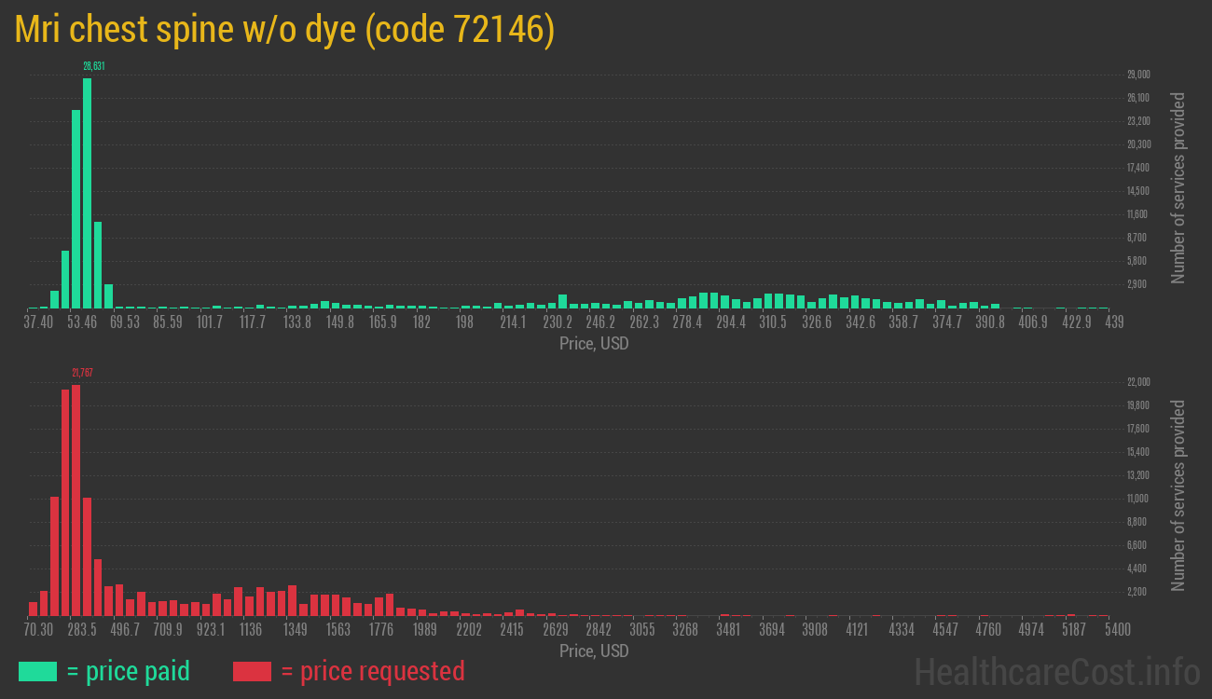Screen dimensions: 1212x699
Task: Click the top chart's 'Number of services provided' label
Action: (x=1178, y=187)
